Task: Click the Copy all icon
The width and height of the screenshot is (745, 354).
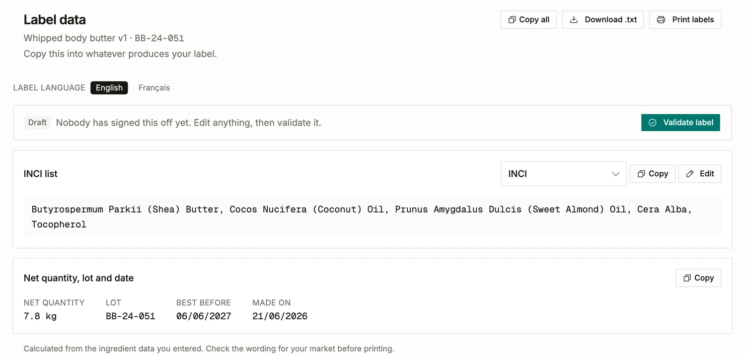Action: point(512,20)
